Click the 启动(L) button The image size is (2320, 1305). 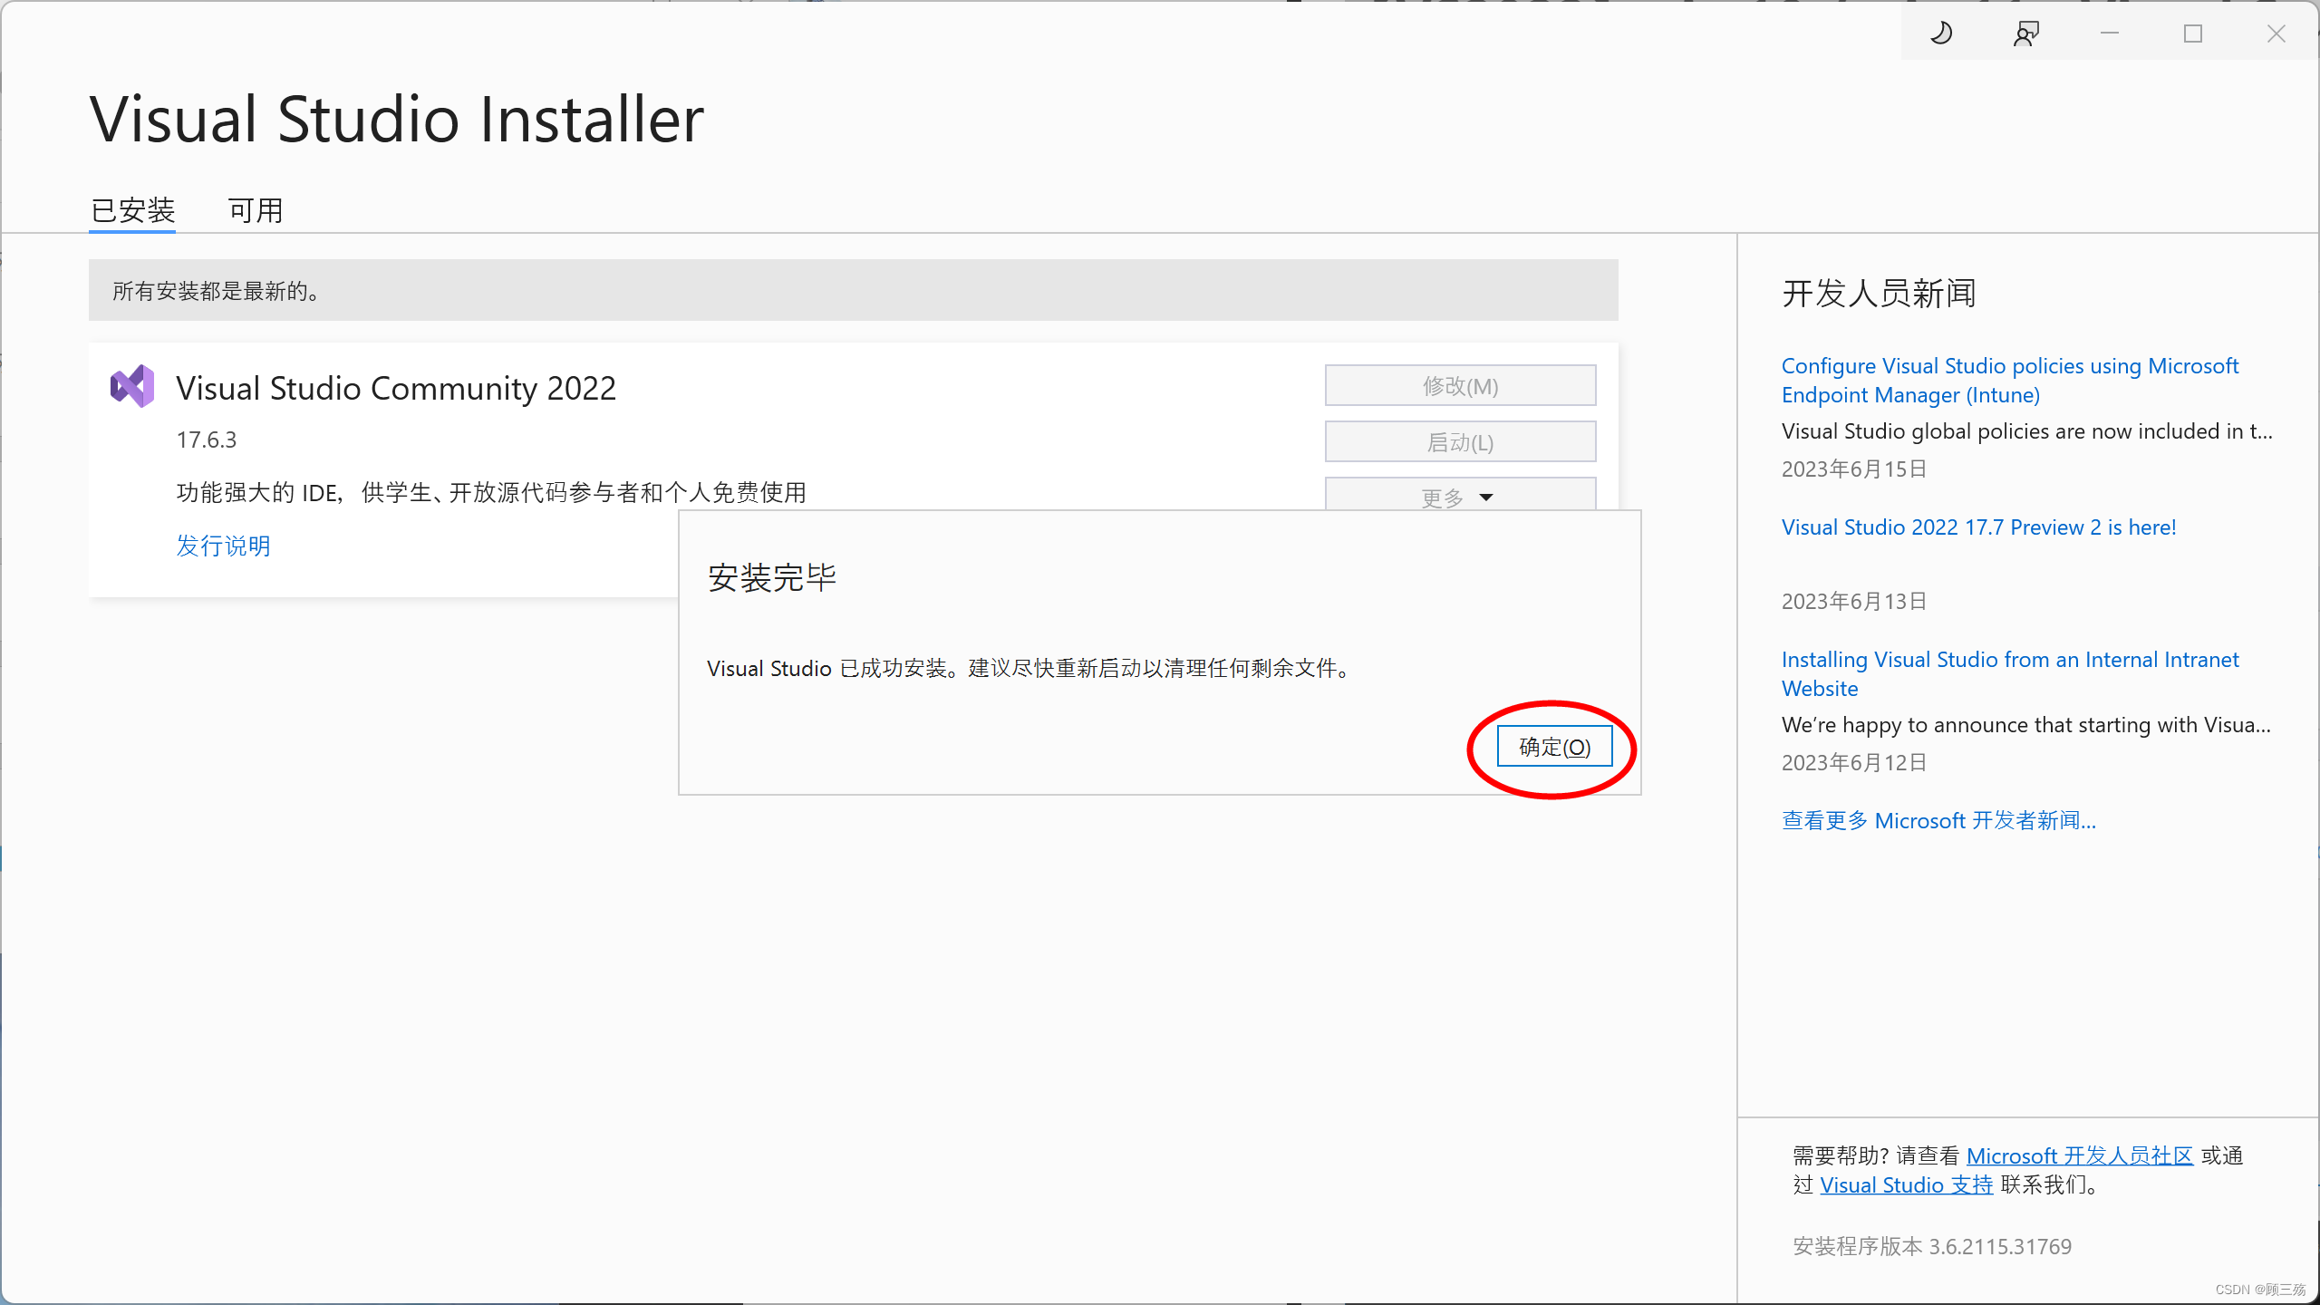coord(1461,442)
